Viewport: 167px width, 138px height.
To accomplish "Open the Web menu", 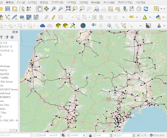I will [95, 3].
